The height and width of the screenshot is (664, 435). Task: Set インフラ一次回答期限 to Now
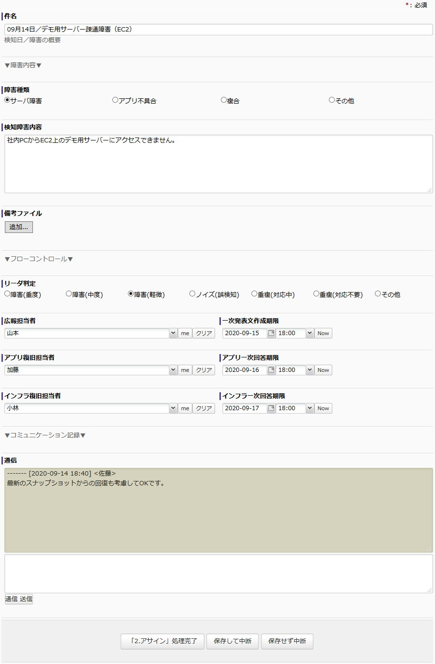[x=323, y=408]
